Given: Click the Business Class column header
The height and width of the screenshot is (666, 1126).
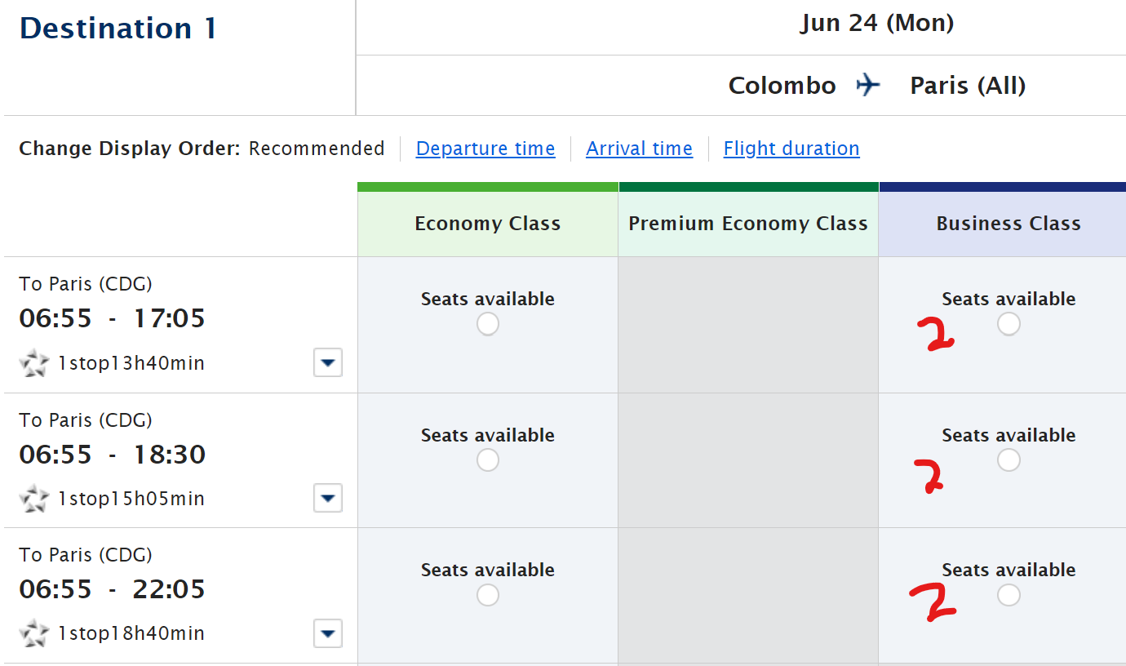Looking at the screenshot, I should click(1009, 224).
